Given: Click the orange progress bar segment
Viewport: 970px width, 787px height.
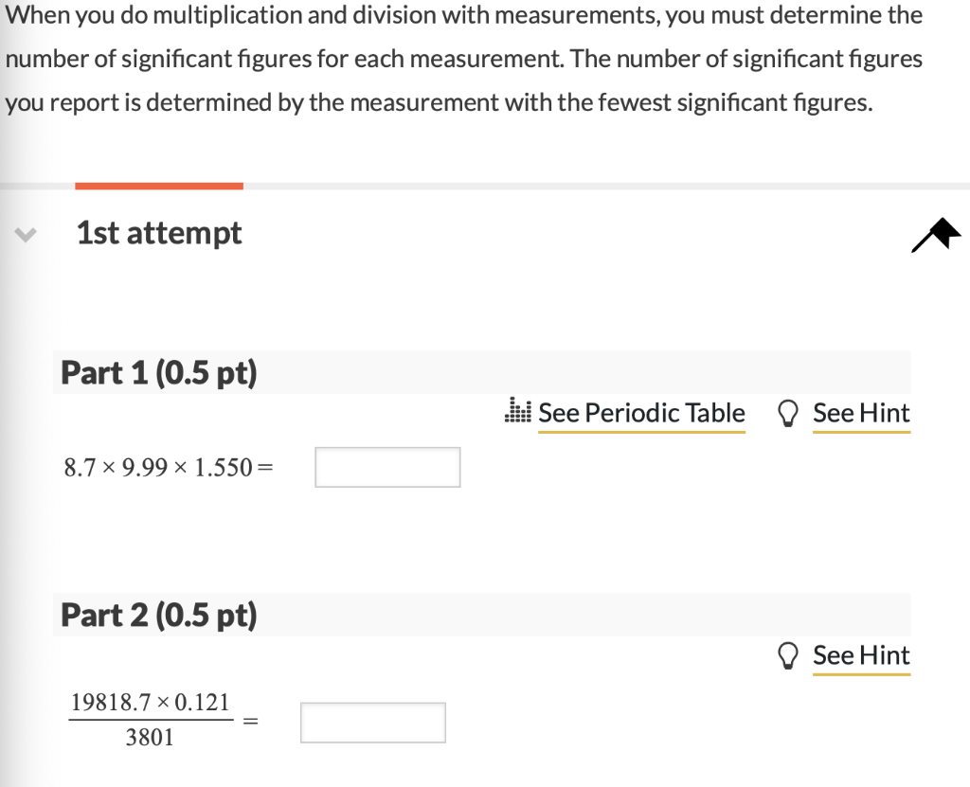Looking at the screenshot, I should tap(158, 186).
